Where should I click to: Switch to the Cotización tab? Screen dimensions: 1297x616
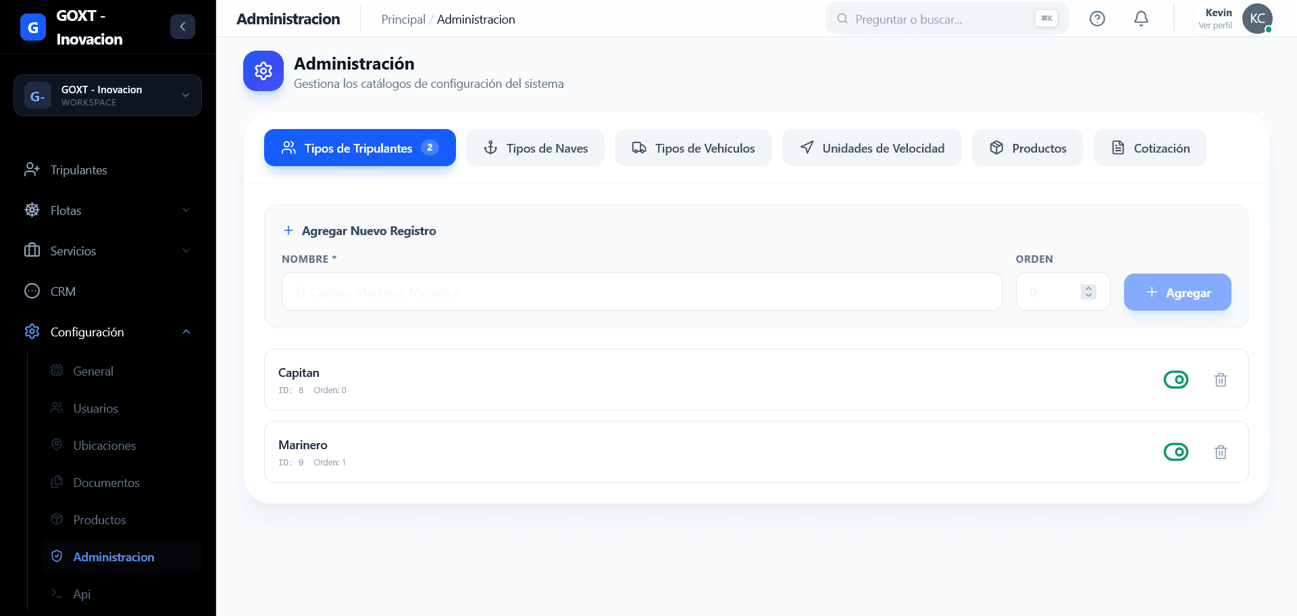(x=1150, y=148)
